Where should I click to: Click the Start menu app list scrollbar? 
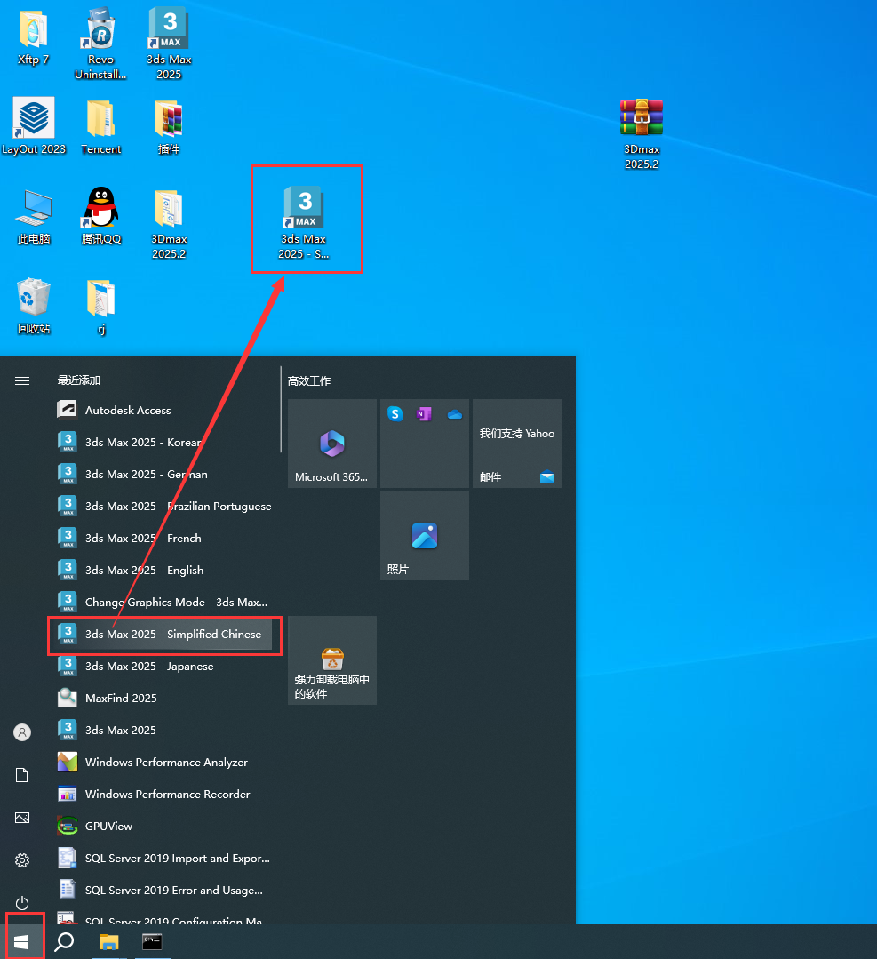(x=281, y=409)
